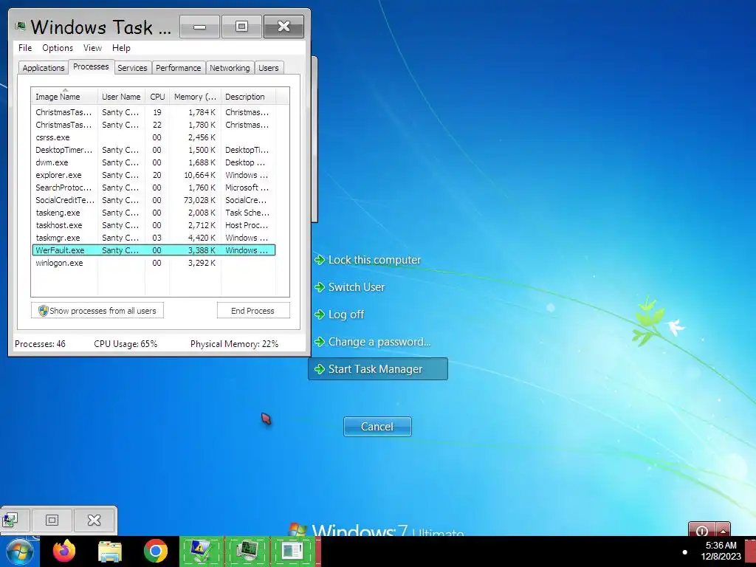Image resolution: width=756 pixels, height=567 pixels.
Task: Click the Physical Memory: 22% status text
Action: click(234, 344)
